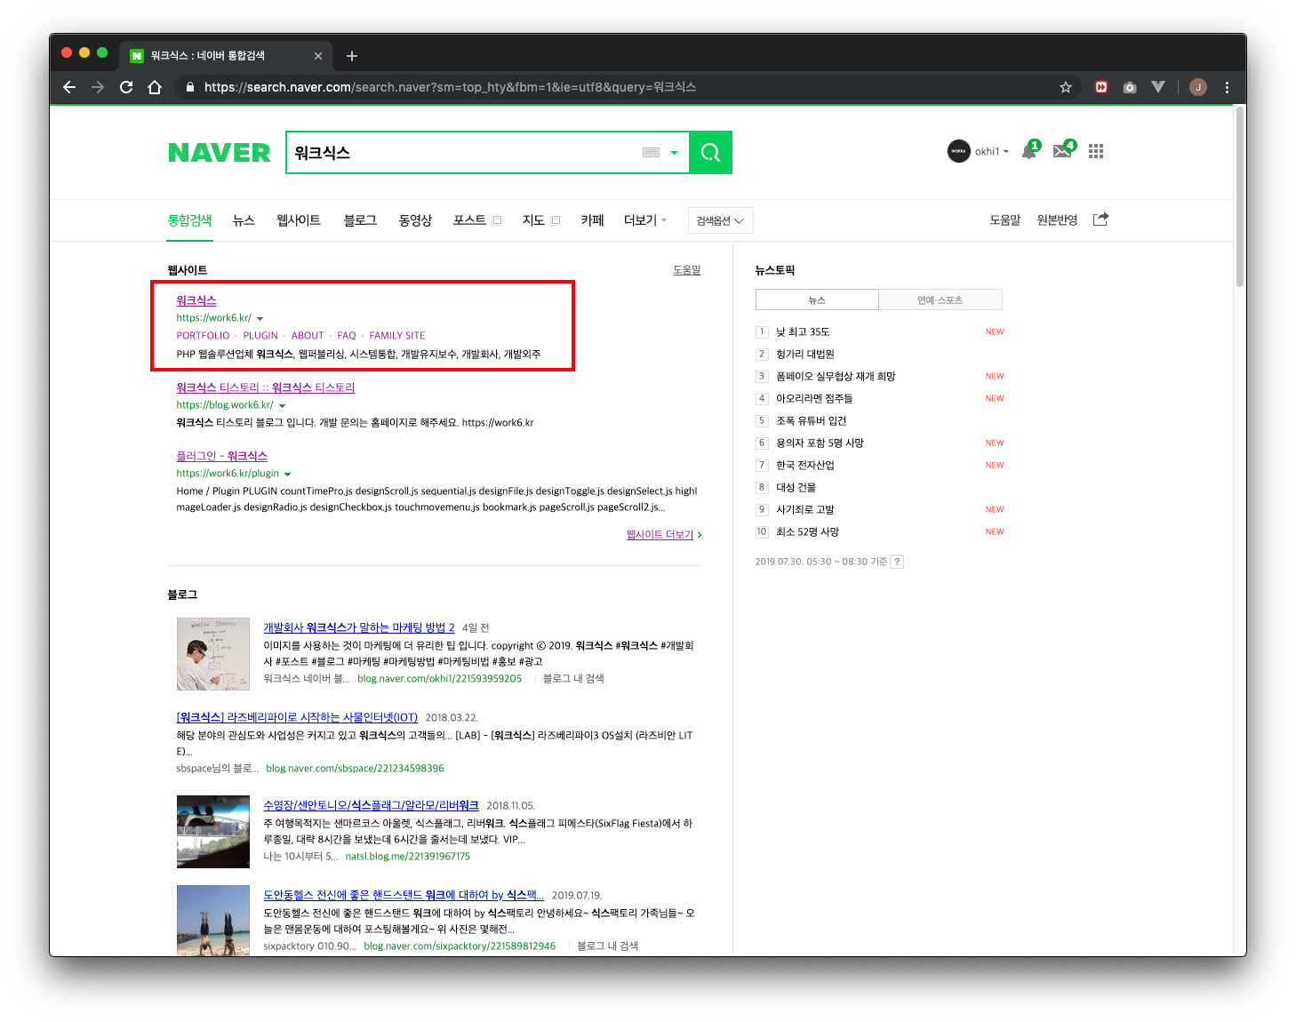
Task: Click the browser forward arrow
Action: (x=98, y=87)
